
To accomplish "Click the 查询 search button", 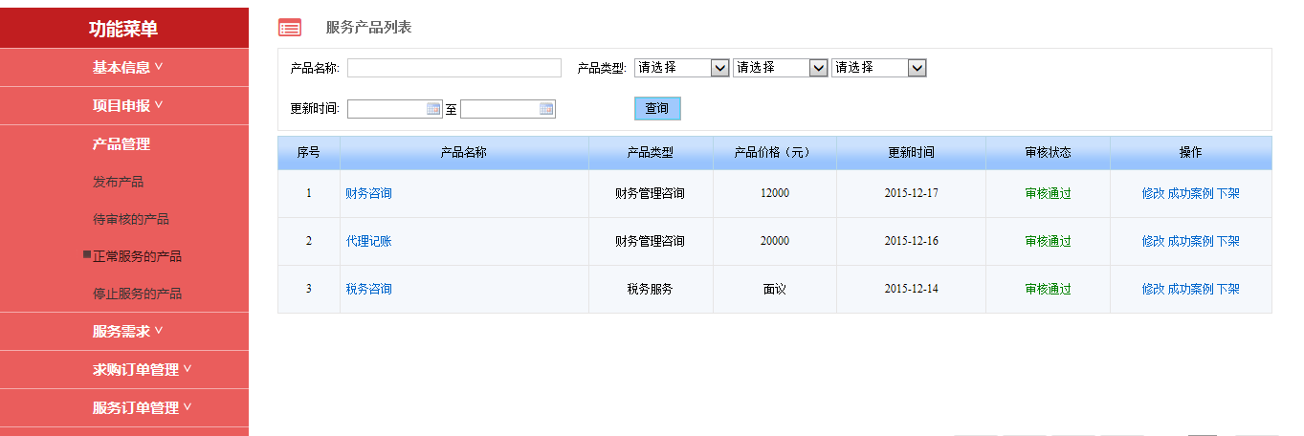I will pyautogui.click(x=656, y=109).
